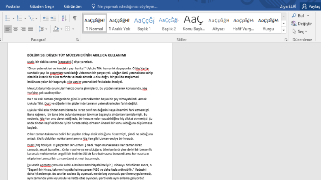Open Stiller pane launcher
Image resolution: width=321 pixels, height=180 pixels.
click(286, 40)
